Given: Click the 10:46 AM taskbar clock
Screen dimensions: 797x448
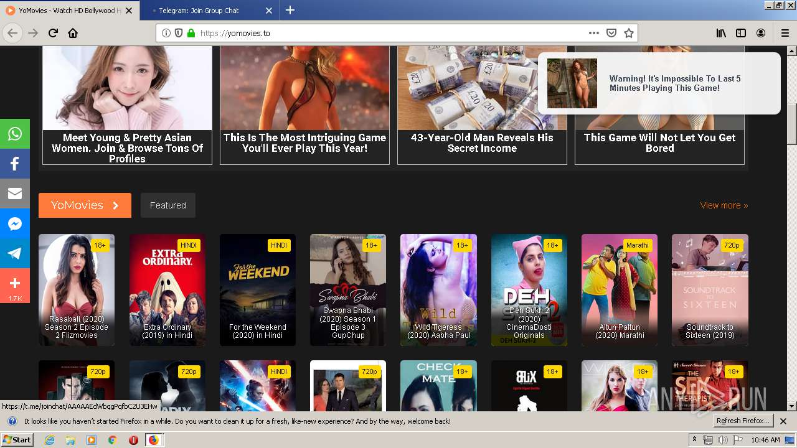Looking at the screenshot, I should point(765,440).
